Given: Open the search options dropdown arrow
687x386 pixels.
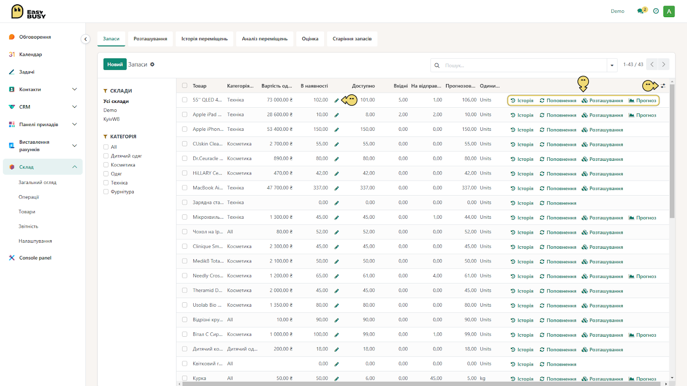Looking at the screenshot, I should click(612, 65).
